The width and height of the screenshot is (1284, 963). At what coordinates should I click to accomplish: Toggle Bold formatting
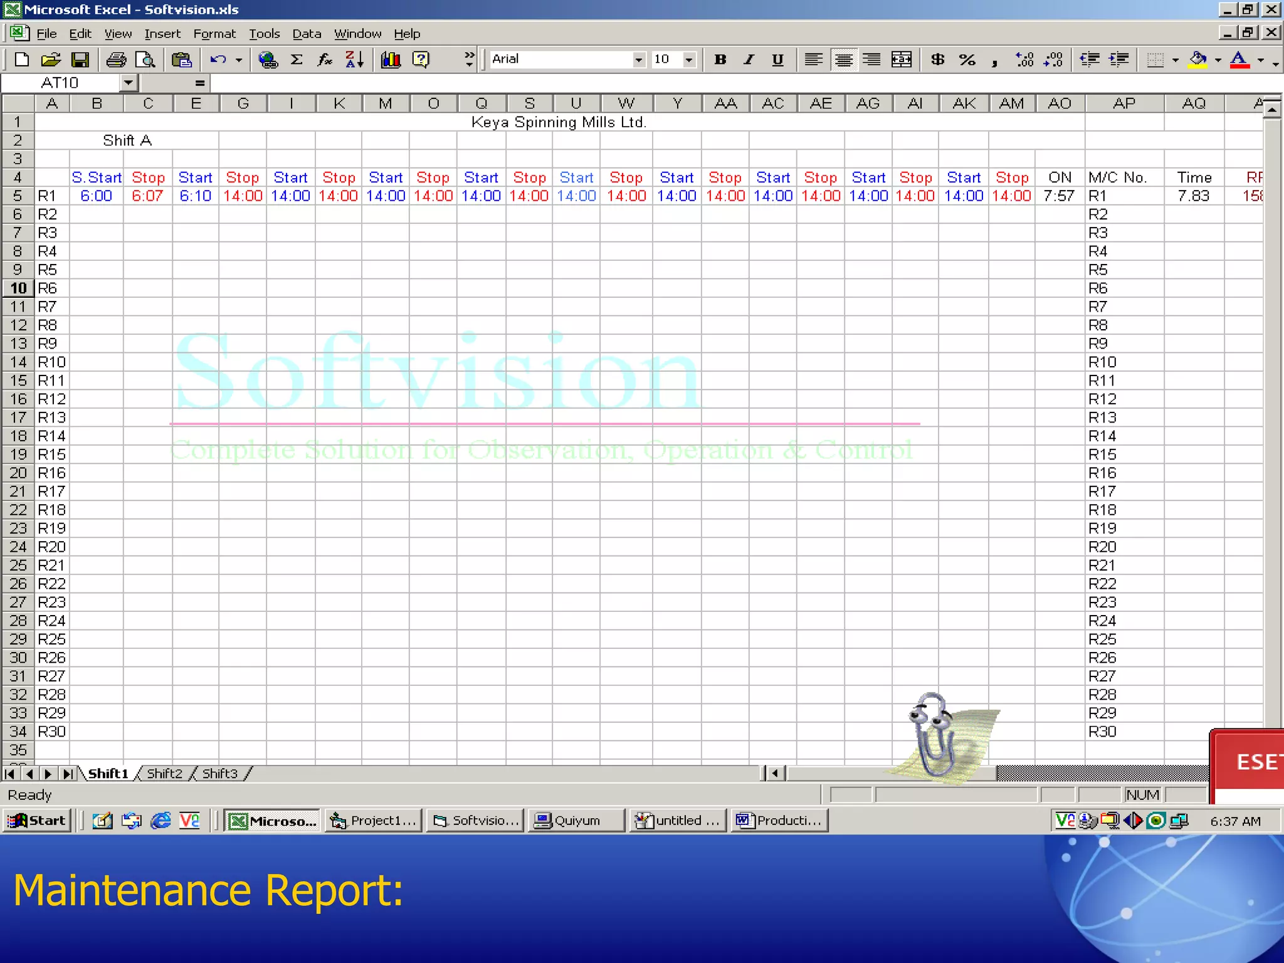pos(720,60)
